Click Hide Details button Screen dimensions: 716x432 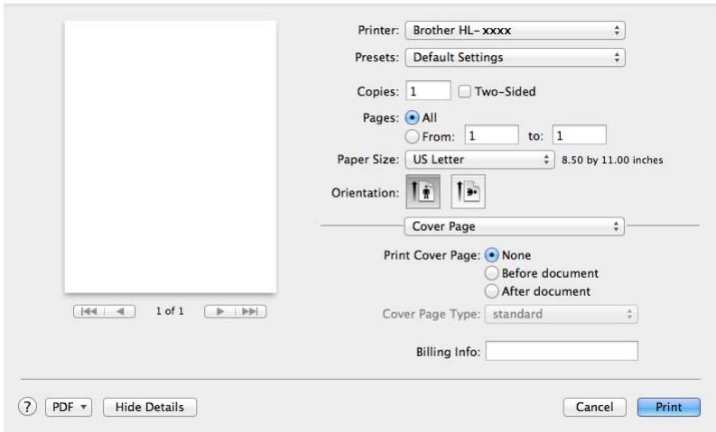click(150, 407)
